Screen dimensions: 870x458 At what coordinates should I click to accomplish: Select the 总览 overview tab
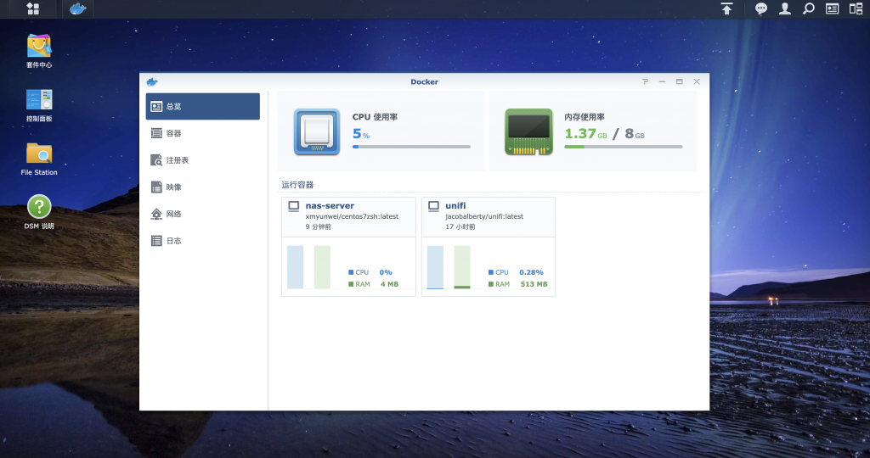202,106
